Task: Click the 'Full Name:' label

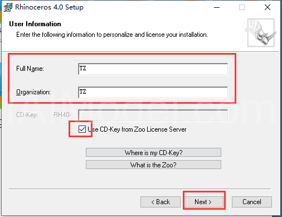Action: pyautogui.click(x=30, y=69)
